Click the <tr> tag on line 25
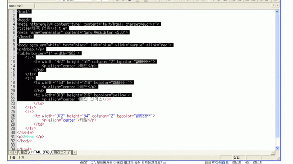Viewport: 293px width, 164px height. click(29, 112)
